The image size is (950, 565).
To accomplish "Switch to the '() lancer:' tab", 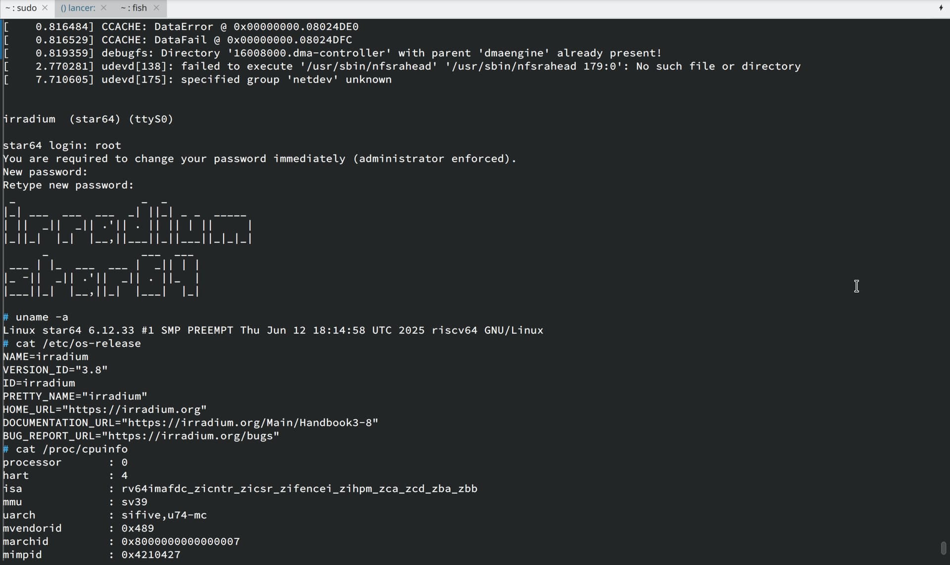I will click(x=78, y=8).
